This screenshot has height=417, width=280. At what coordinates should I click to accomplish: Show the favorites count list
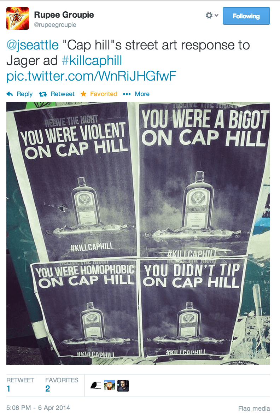[x=62, y=385]
